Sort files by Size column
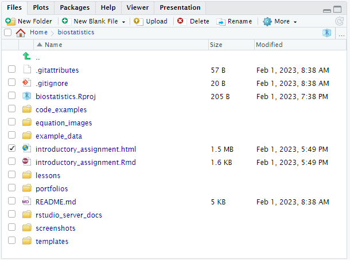 click(231, 45)
